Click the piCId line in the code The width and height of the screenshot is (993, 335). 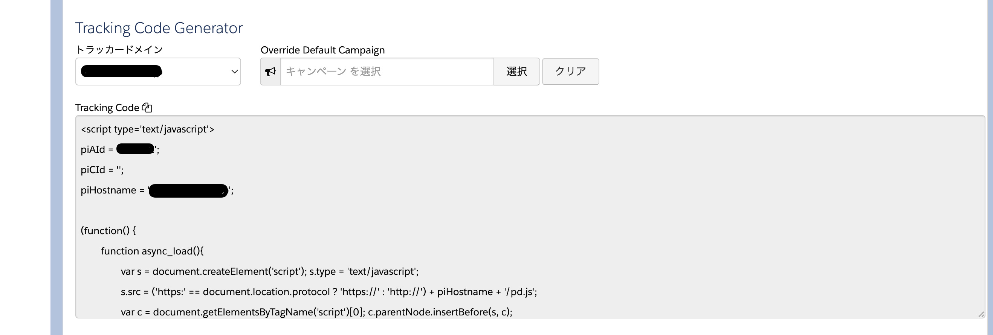pos(102,170)
